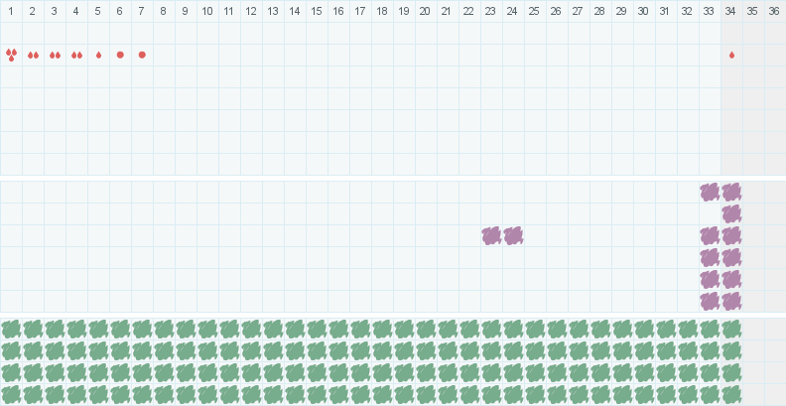Select the day 12 column header
786x406 pixels.
(x=251, y=11)
